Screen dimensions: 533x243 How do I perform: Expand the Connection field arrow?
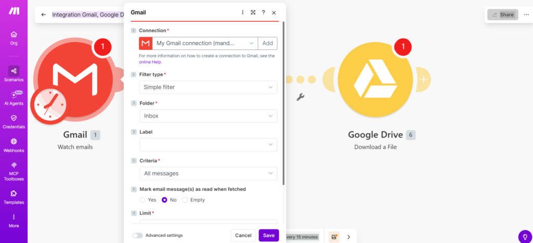pos(134,31)
